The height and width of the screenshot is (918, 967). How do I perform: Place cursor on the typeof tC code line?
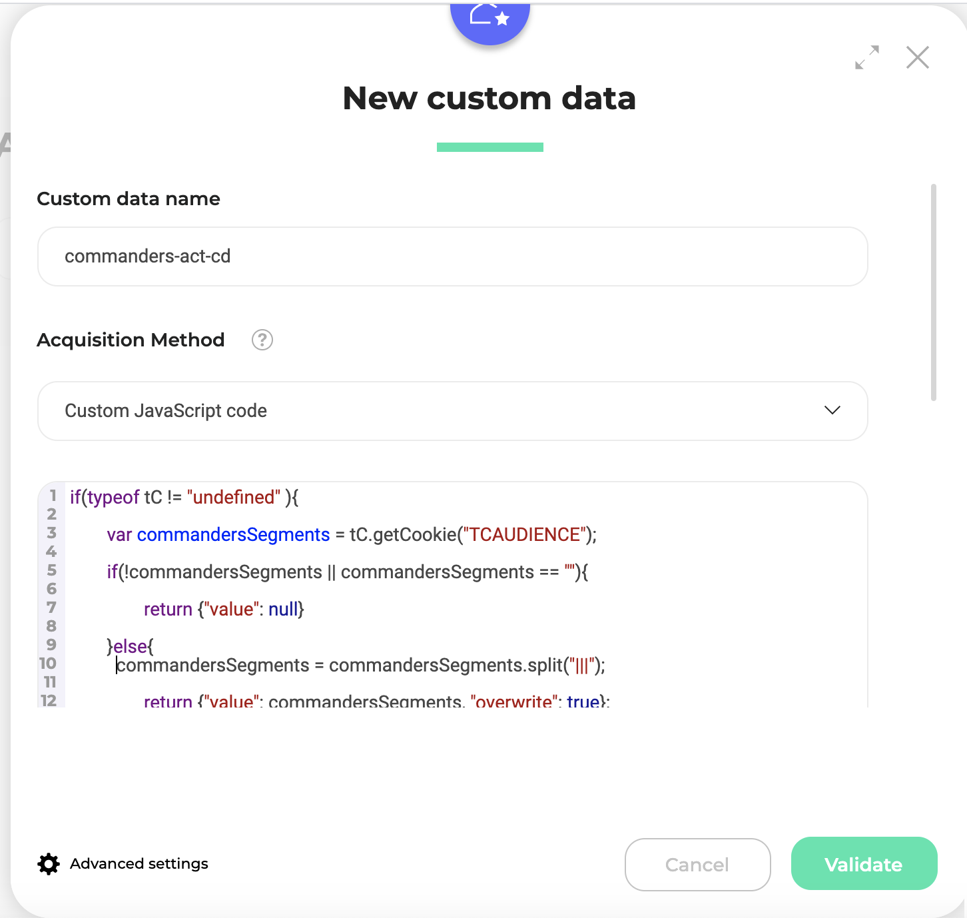click(184, 498)
